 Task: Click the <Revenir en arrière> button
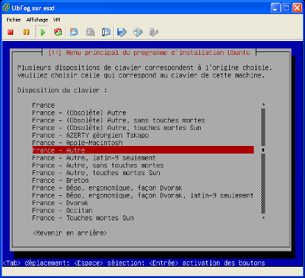(x=69, y=233)
